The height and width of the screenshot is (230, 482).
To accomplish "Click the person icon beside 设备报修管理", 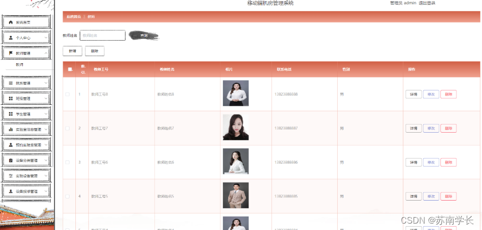I will [x=11, y=191].
